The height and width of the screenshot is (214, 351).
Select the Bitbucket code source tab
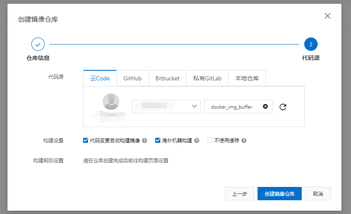pyautogui.click(x=167, y=78)
